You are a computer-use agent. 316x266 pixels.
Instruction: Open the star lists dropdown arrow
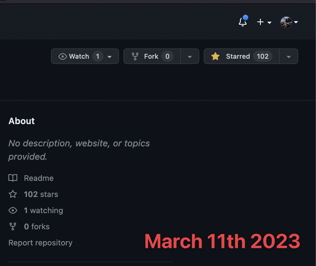[x=289, y=56]
